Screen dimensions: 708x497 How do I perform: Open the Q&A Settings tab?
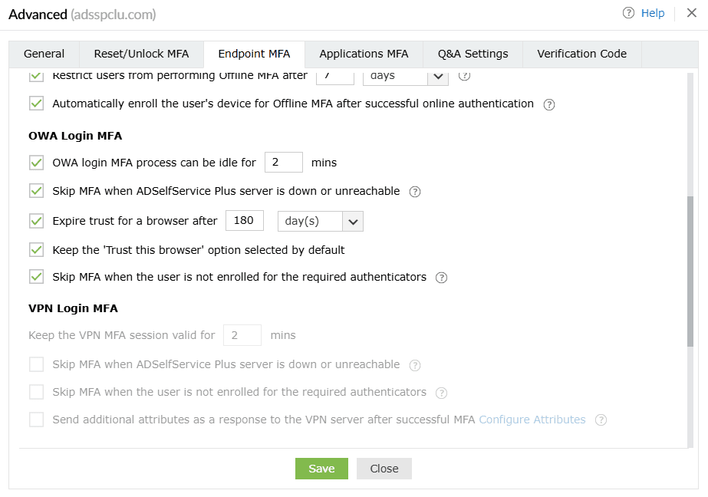473,54
